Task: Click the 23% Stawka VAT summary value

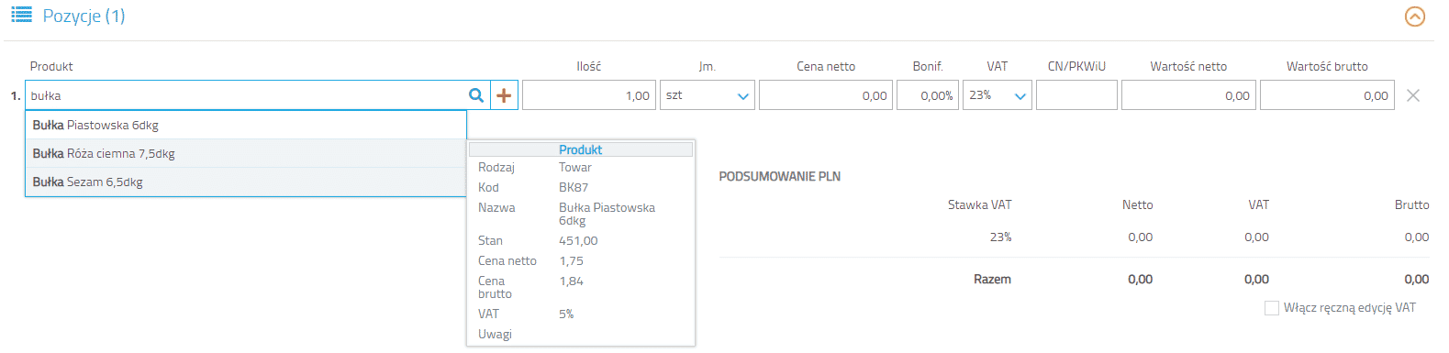Action: click(x=1000, y=237)
